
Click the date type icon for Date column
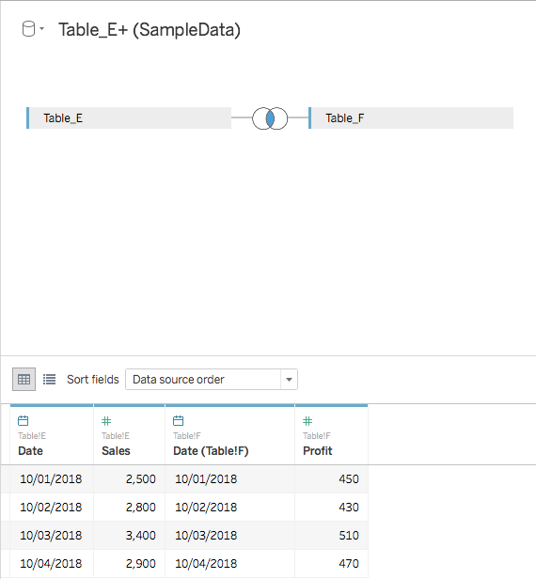click(23, 420)
